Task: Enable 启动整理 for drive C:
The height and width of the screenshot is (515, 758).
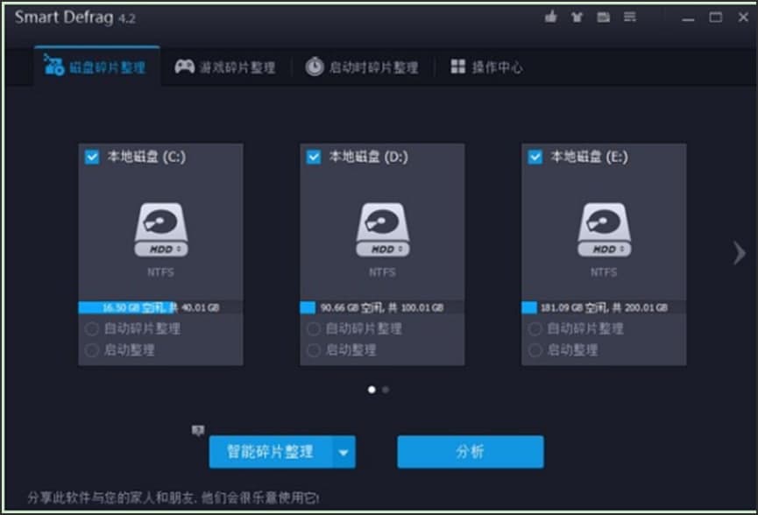Action: point(92,350)
